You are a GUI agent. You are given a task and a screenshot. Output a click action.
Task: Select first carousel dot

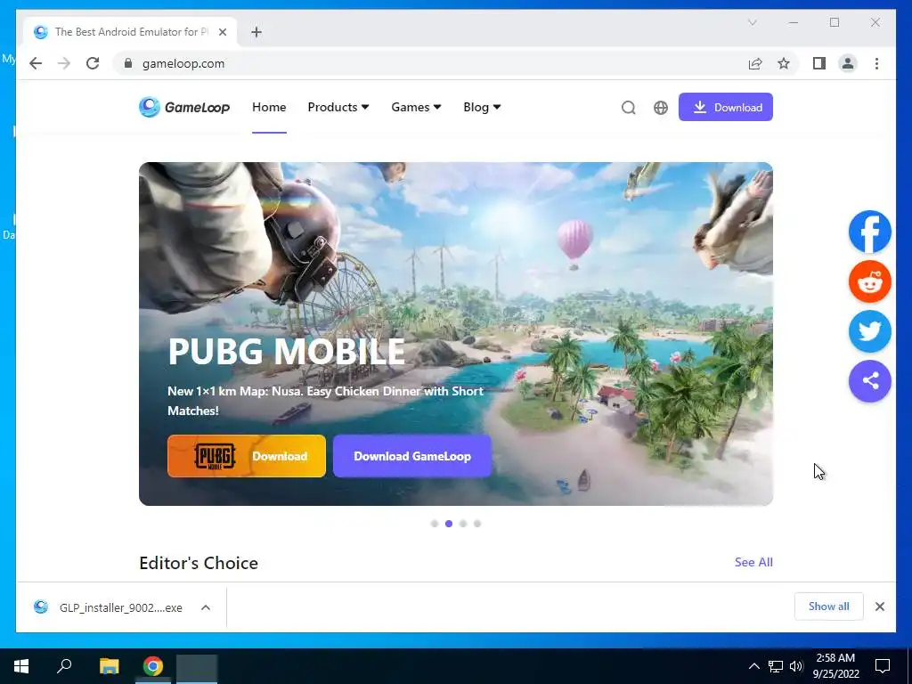click(x=435, y=524)
